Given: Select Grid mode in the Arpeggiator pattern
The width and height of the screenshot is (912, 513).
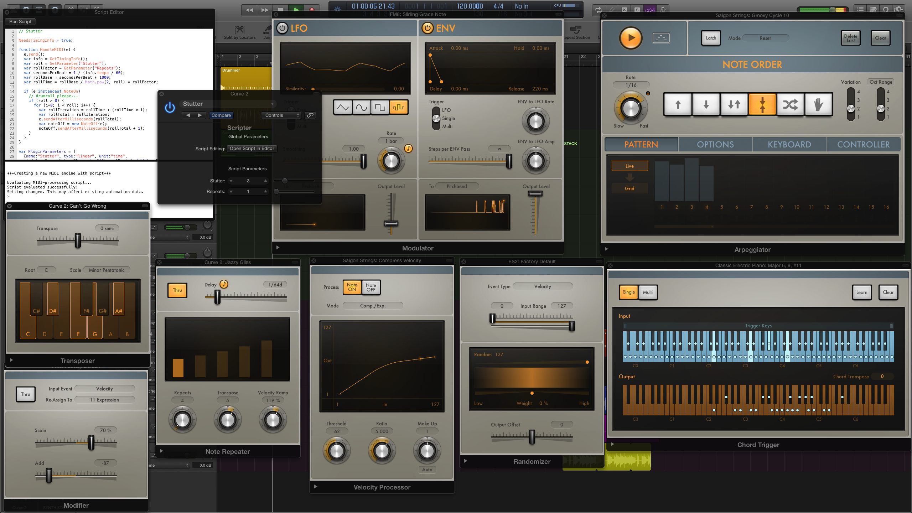Looking at the screenshot, I should tap(629, 188).
